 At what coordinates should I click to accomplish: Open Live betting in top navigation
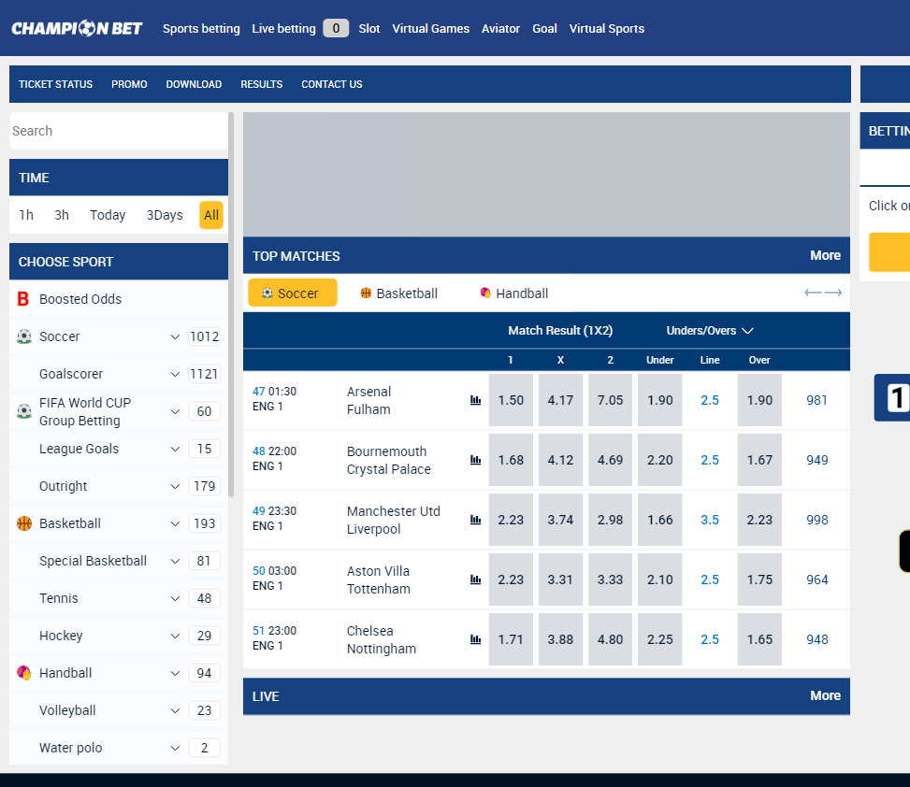pyautogui.click(x=283, y=28)
